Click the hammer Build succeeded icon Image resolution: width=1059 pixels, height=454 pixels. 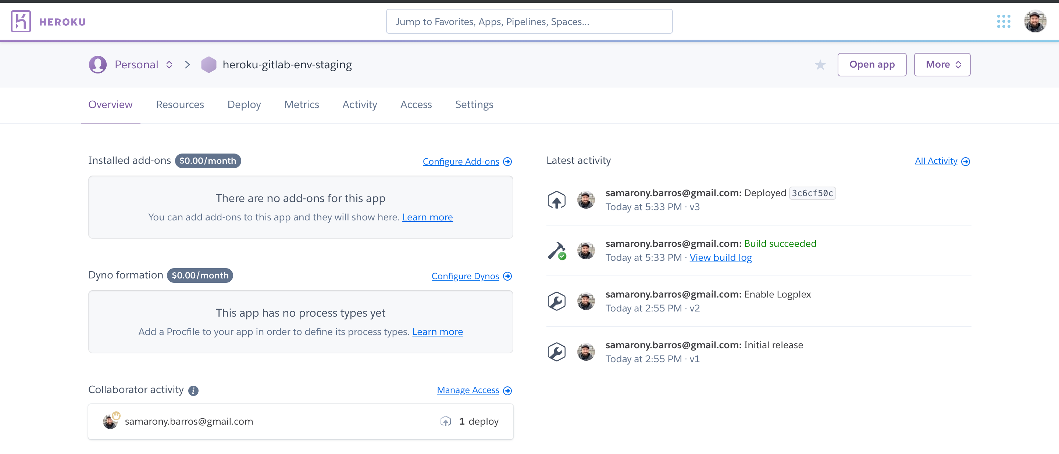tap(556, 251)
